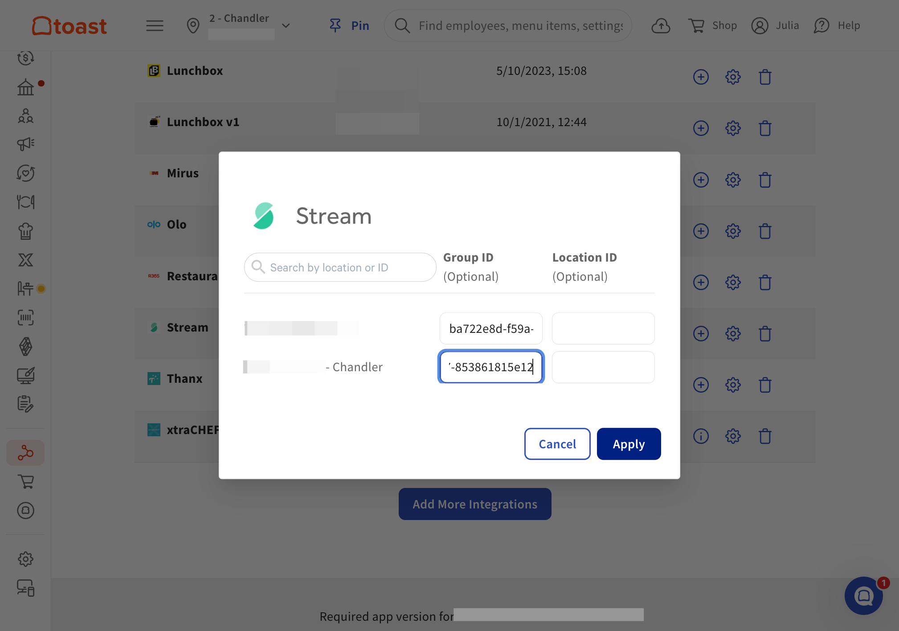
Task: Click Add More Integrations button
Action: click(x=475, y=504)
